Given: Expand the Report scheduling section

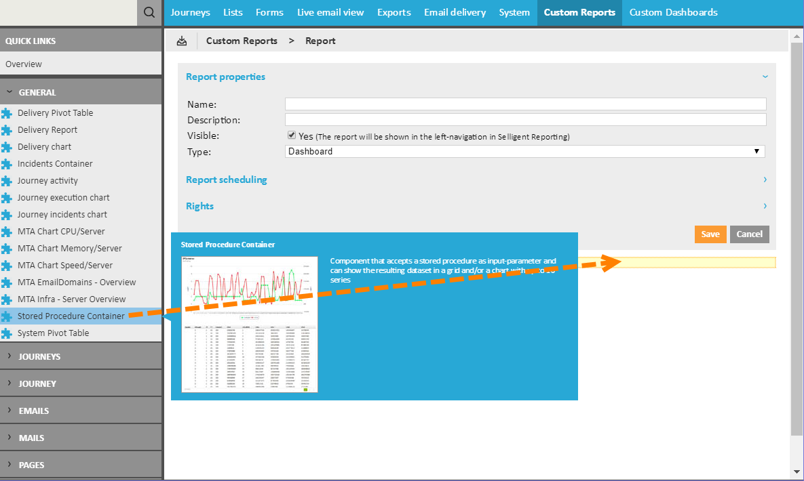Looking at the screenshot, I should (x=226, y=180).
